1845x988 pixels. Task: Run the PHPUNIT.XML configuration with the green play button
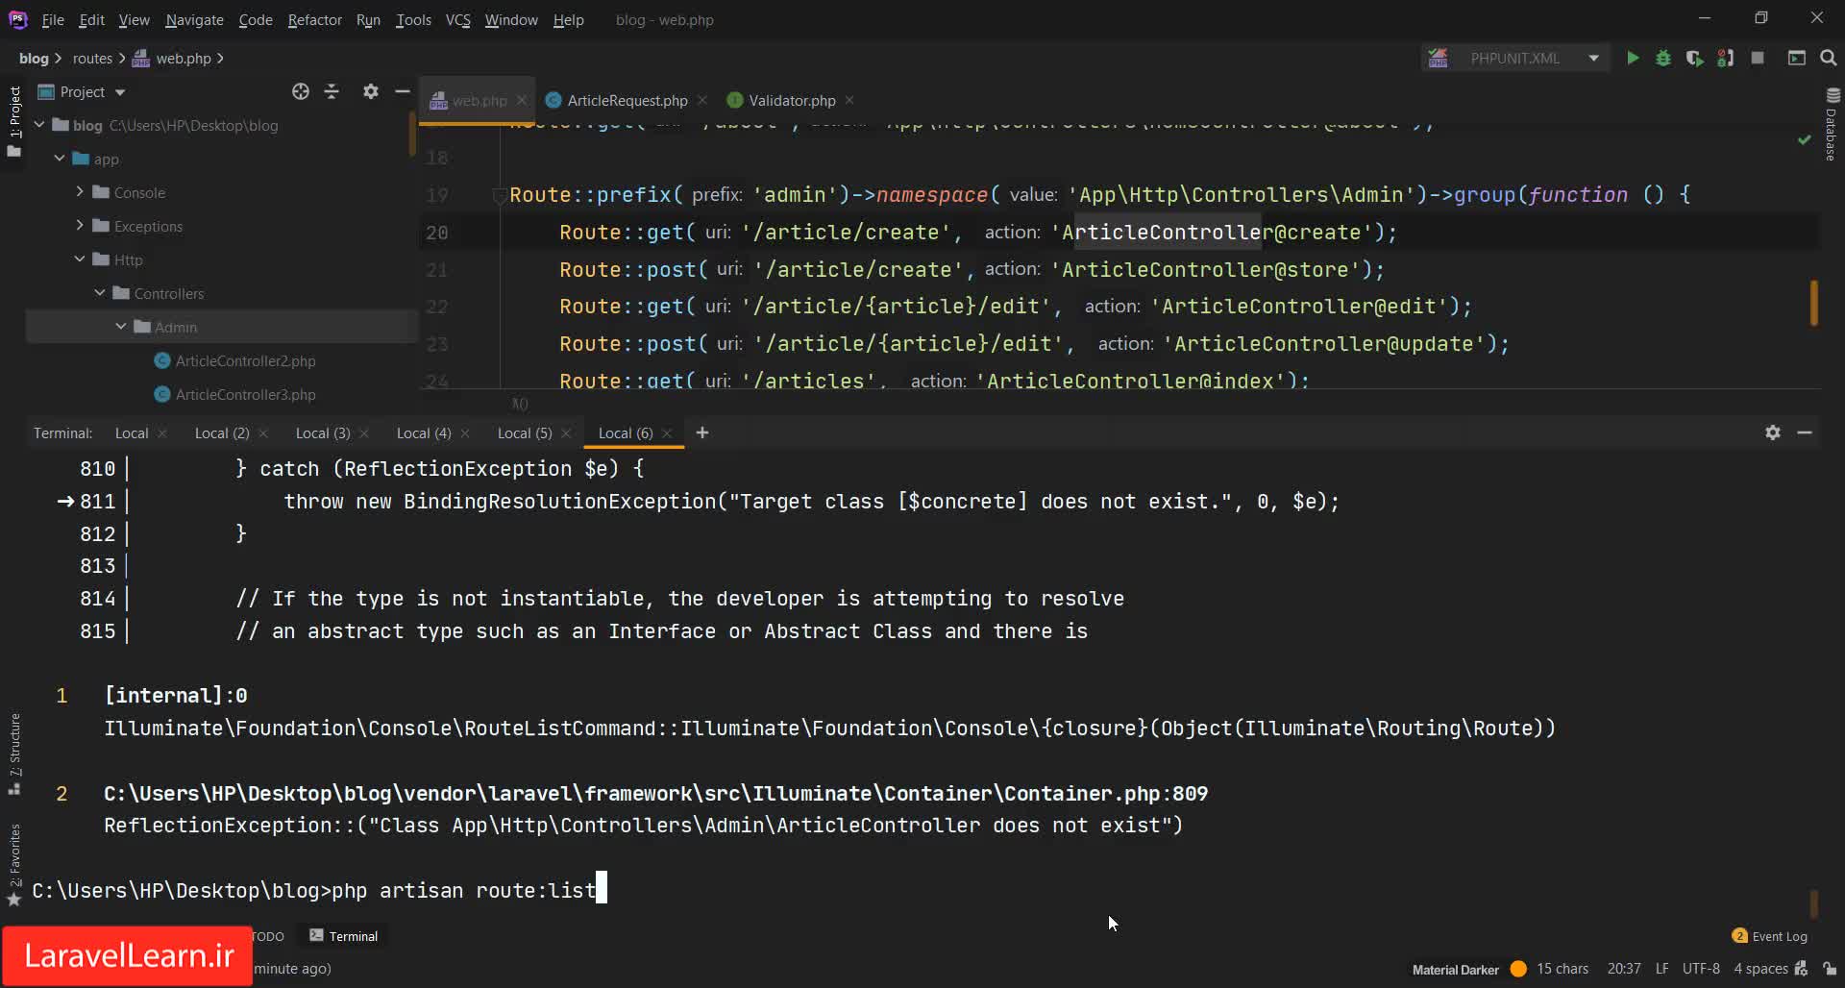point(1633,59)
